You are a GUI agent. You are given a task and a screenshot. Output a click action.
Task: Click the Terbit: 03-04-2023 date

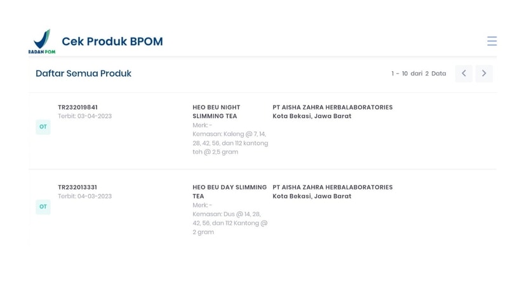coord(84,116)
